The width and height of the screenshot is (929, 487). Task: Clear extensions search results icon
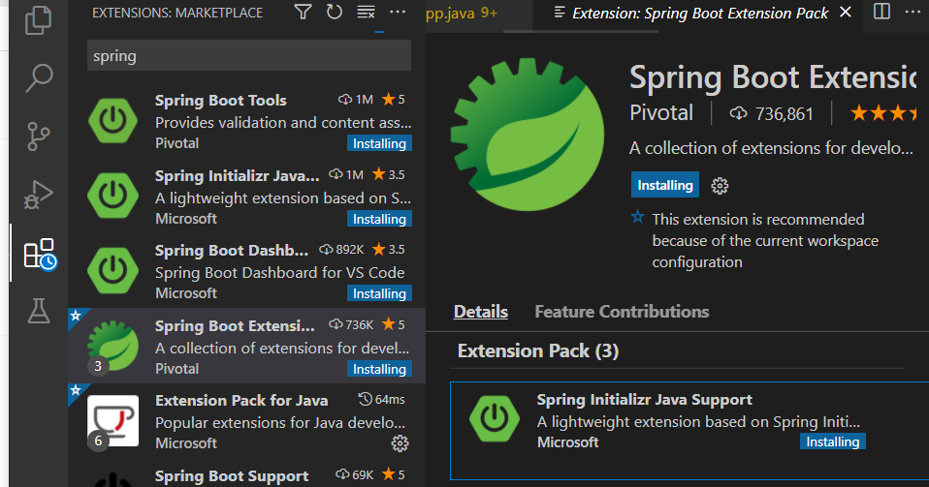367,12
